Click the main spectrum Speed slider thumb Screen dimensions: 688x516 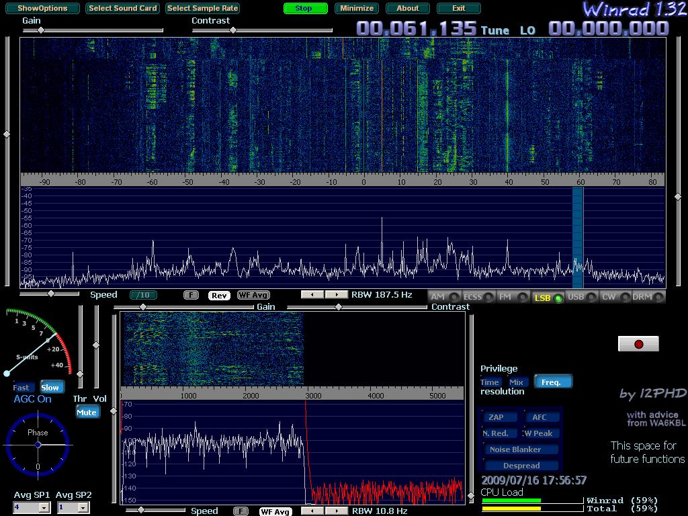(x=51, y=294)
